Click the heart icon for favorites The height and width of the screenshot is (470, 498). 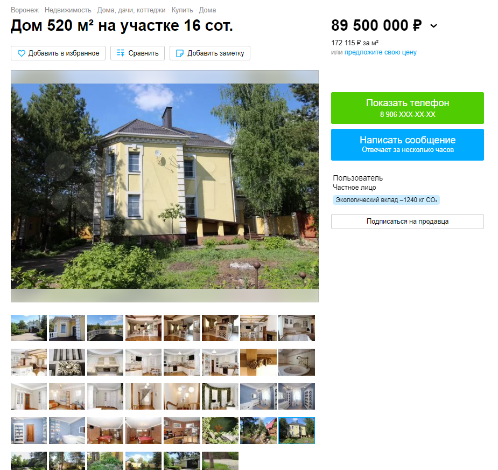tap(22, 53)
